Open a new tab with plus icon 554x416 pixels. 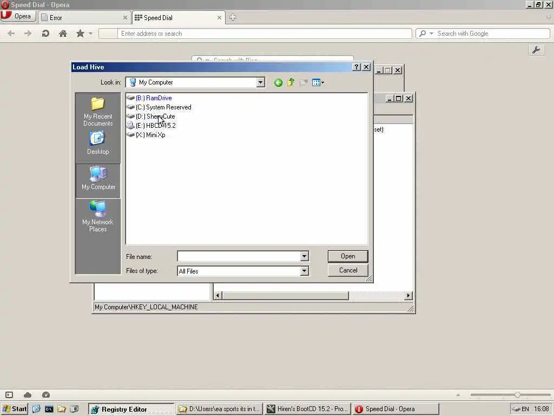(x=233, y=17)
